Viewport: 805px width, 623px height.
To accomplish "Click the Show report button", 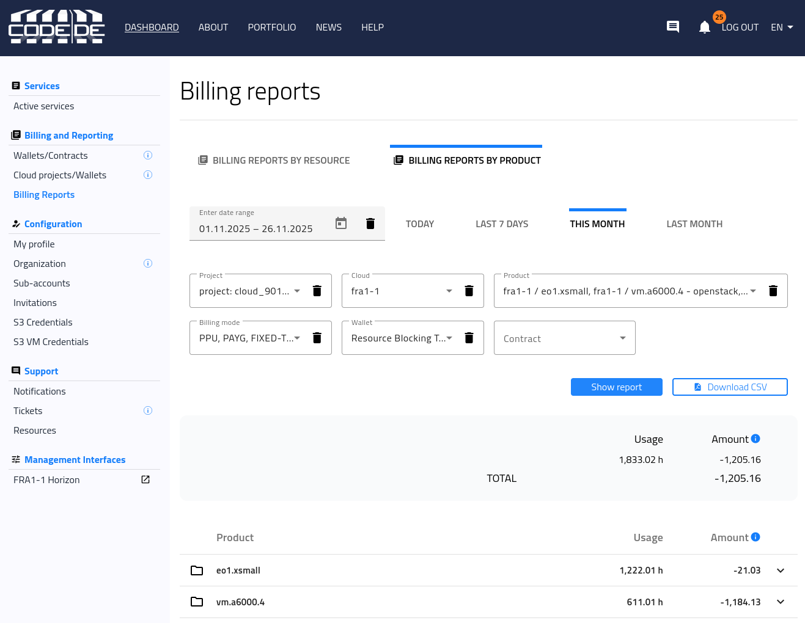I will point(616,387).
